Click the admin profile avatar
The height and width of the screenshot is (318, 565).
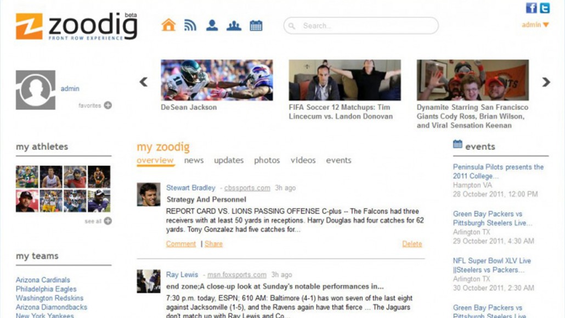pos(35,90)
